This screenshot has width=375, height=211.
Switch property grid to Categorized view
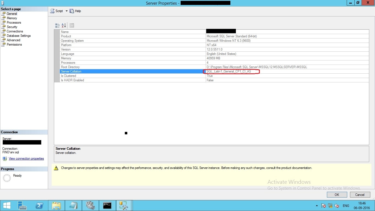[57, 26]
